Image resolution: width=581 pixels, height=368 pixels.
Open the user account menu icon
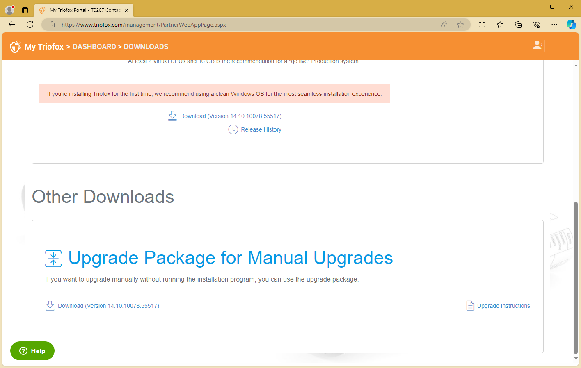click(x=538, y=45)
